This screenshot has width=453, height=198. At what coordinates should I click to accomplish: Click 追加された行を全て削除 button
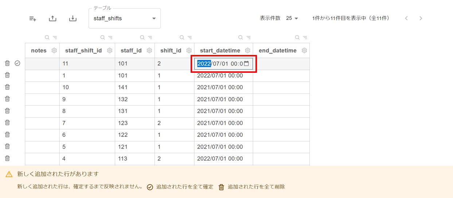point(251,187)
